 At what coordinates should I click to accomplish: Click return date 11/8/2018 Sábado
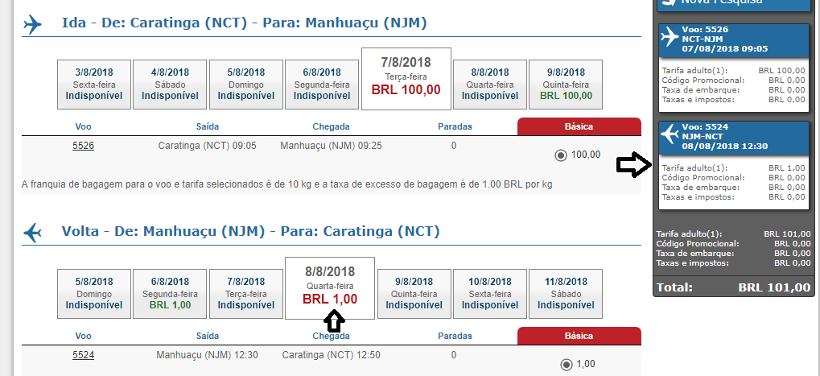click(x=566, y=294)
